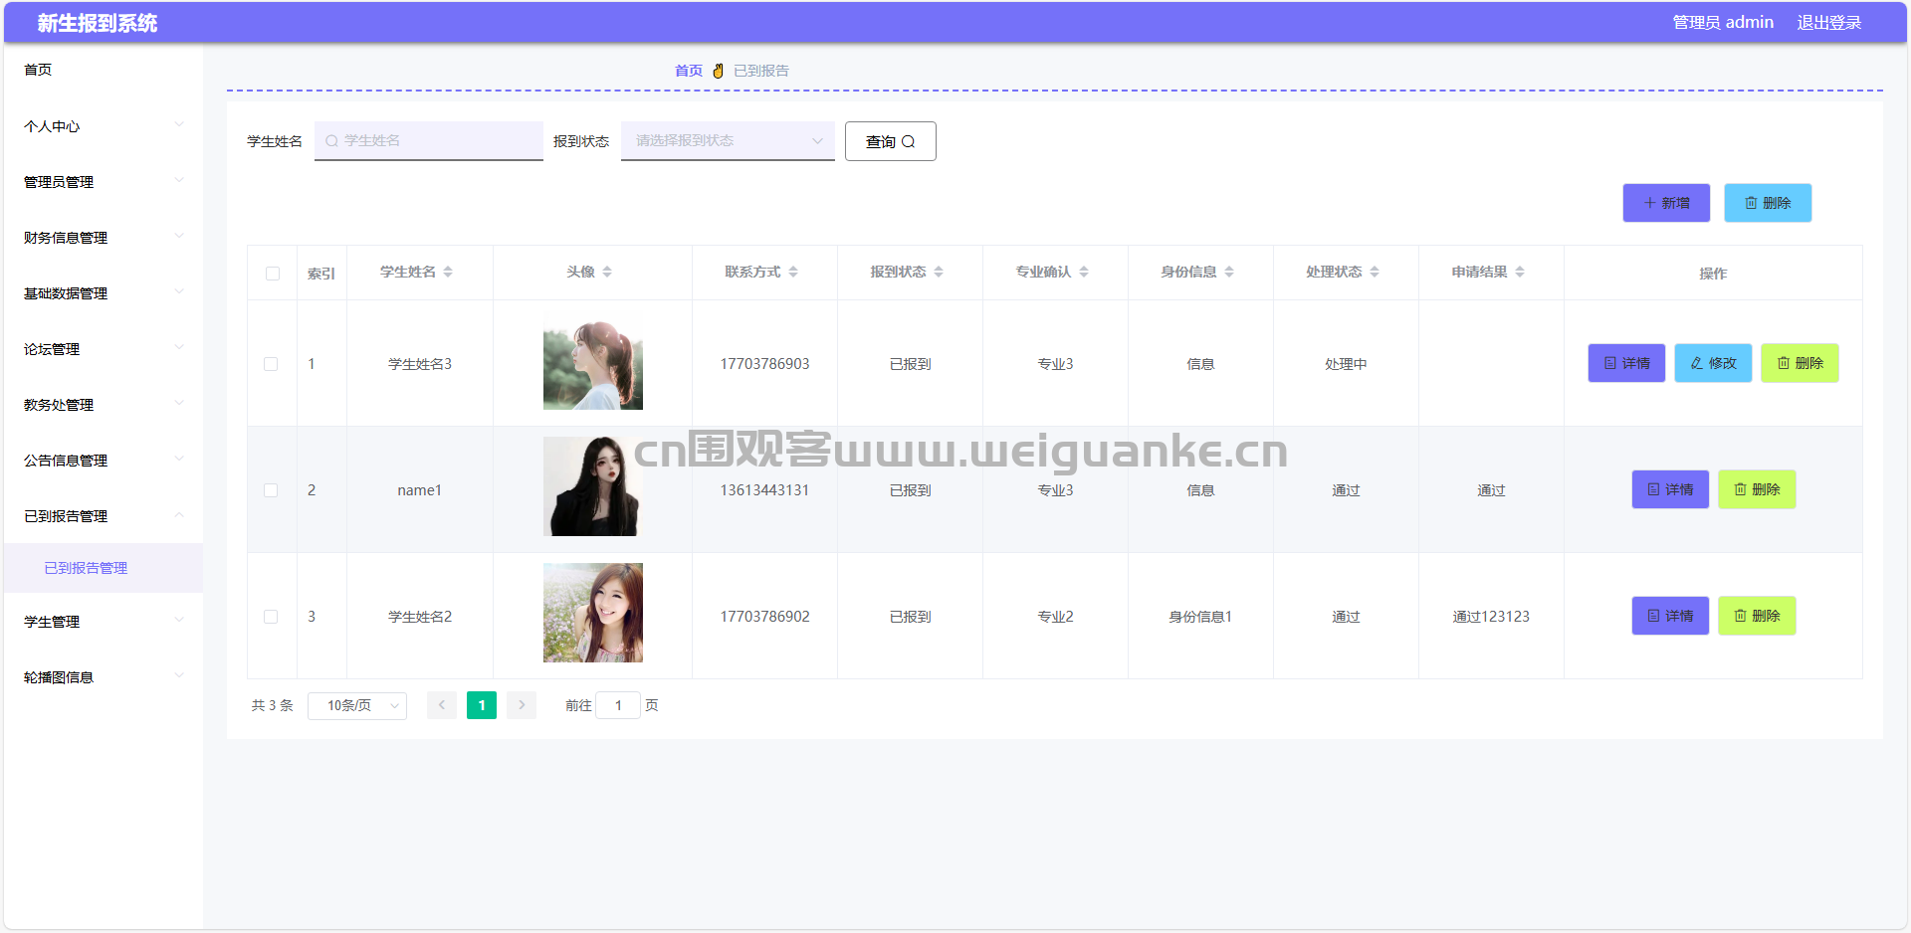1911x933 pixels.
Task: Expand 财务信息管理 in the sidebar
Action: 103,238
